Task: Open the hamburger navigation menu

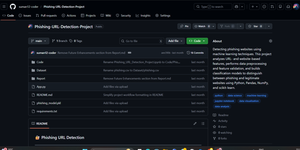Action: click(4, 7)
